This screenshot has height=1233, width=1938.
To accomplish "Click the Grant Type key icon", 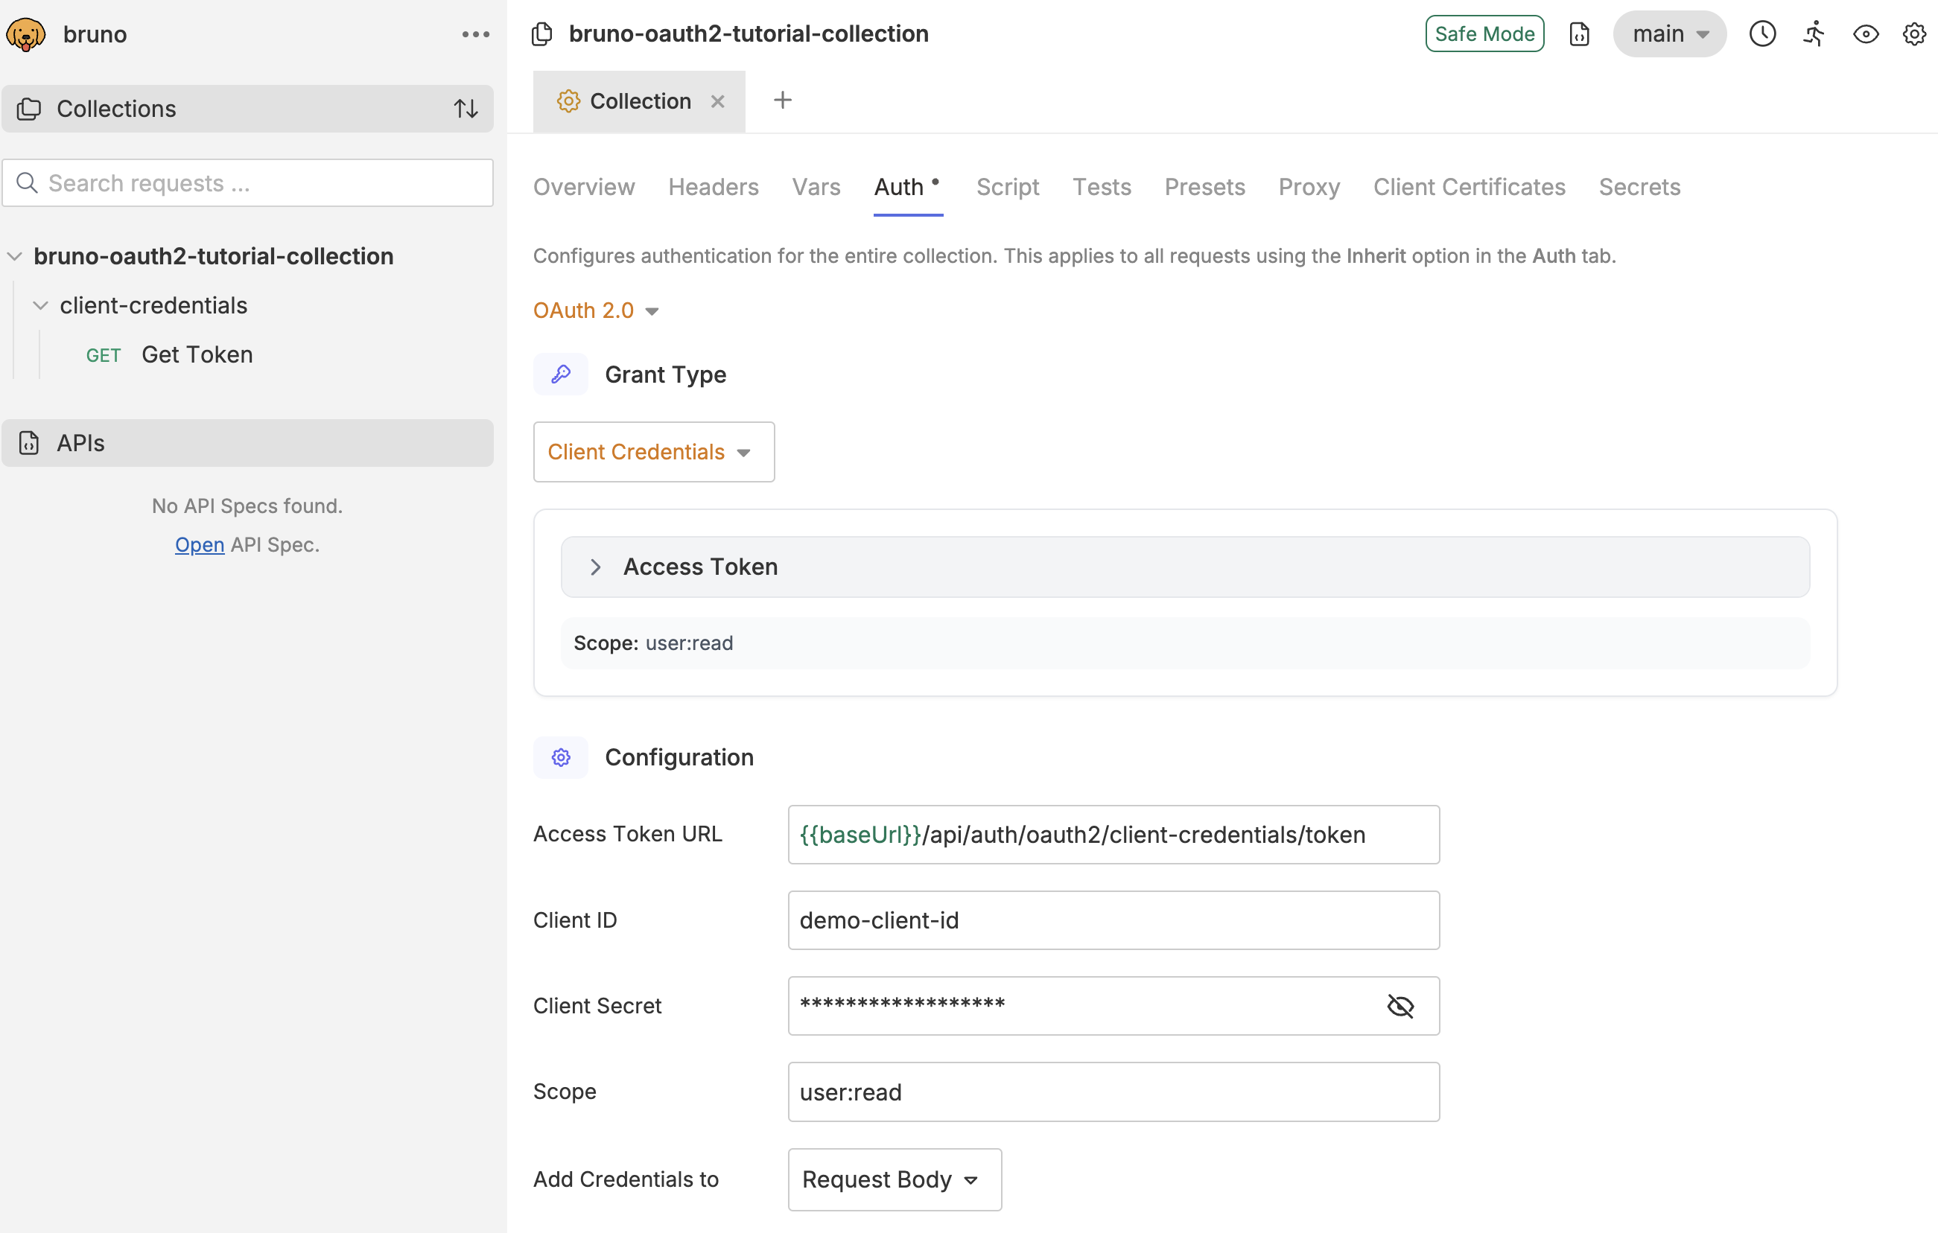I will click(560, 373).
